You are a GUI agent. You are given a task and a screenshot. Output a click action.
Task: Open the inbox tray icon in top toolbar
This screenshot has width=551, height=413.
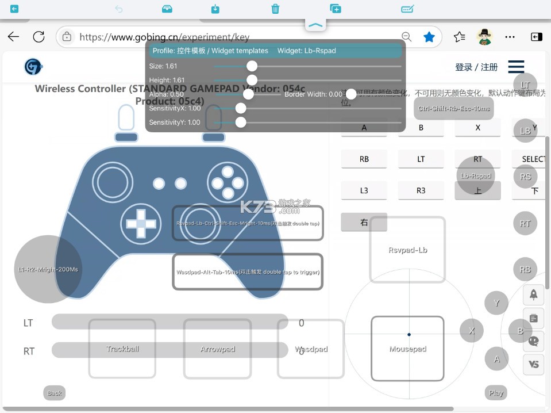click(x=167, y=9)
